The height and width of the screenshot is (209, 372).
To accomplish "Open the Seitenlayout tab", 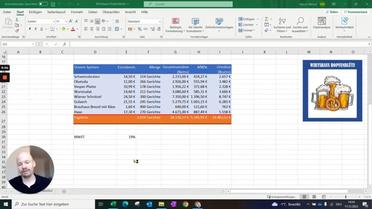I will click(56, 12).
